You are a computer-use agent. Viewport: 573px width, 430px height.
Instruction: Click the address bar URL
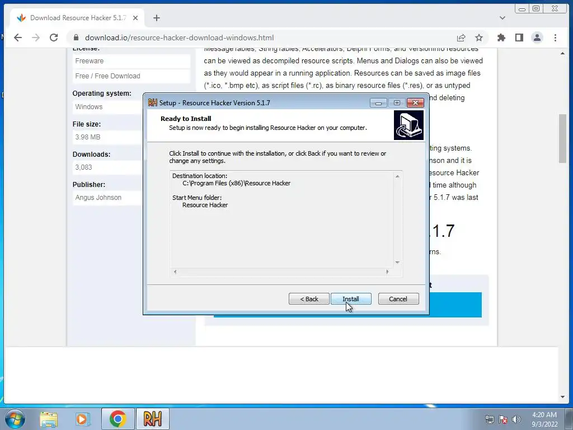pyautogui.click(x=179, y=38)
